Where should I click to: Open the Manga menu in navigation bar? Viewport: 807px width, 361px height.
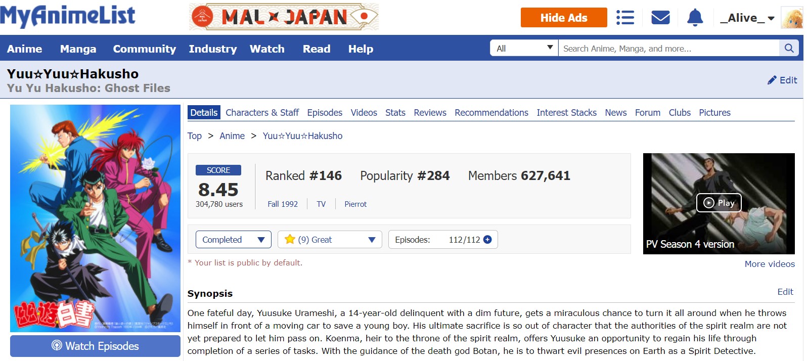pyautogui.click(x=78, y=49)
